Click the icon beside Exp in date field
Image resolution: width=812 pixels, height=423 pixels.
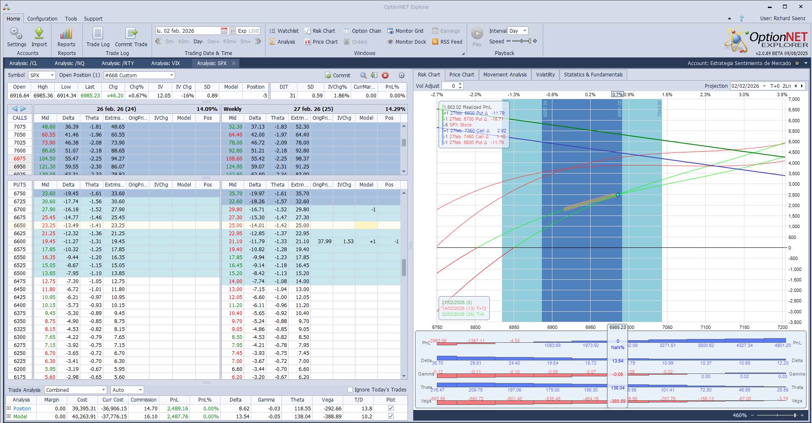click(233, 31)
